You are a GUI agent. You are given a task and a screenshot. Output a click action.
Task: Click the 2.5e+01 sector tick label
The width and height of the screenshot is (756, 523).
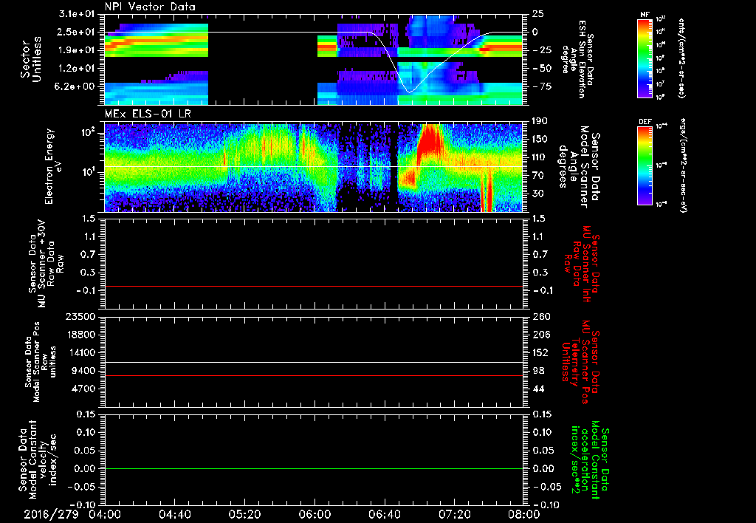(x=77, y=32)
